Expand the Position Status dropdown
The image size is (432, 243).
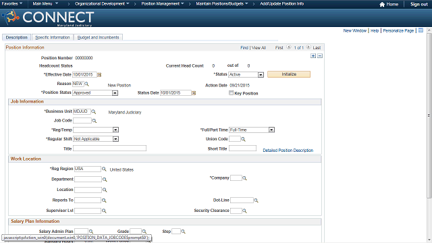pyautogui.click(x=115, y=93)
